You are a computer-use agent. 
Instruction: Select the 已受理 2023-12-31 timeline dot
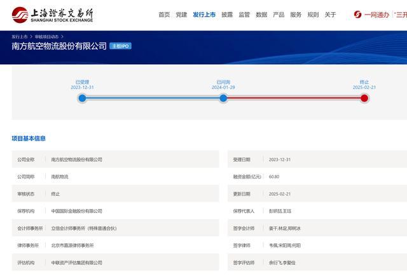point(82,98)
